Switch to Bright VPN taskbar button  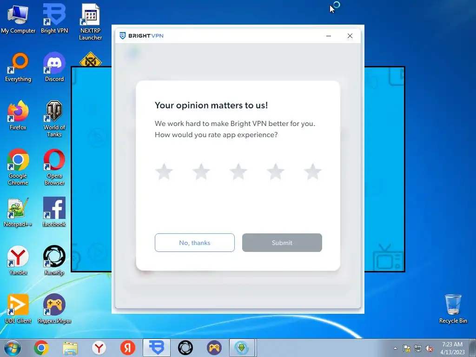157,348
